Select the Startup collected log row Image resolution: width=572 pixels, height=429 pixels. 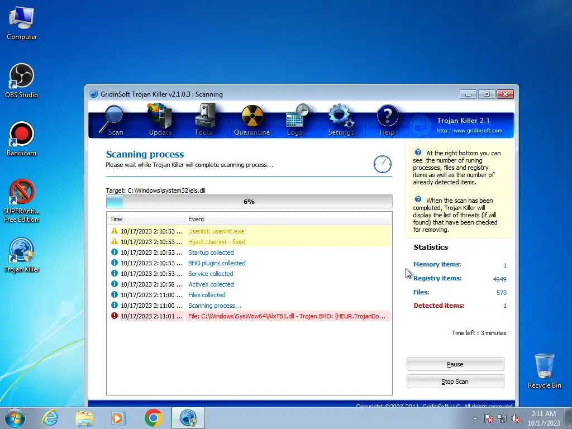pyautogui.click(x=249, y=252)
